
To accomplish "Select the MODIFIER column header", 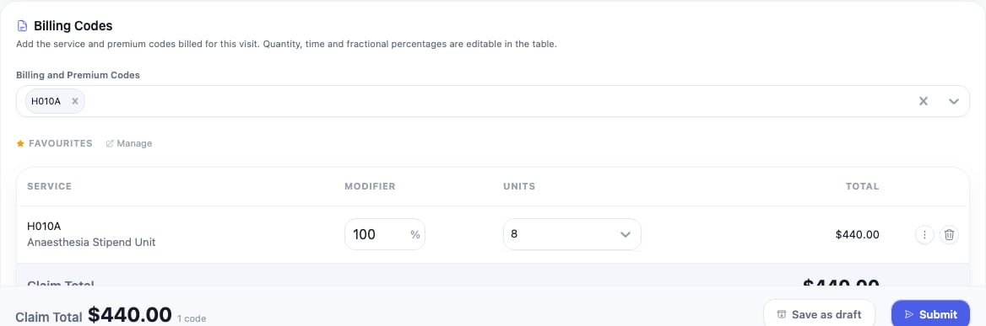I will (370, 186).
